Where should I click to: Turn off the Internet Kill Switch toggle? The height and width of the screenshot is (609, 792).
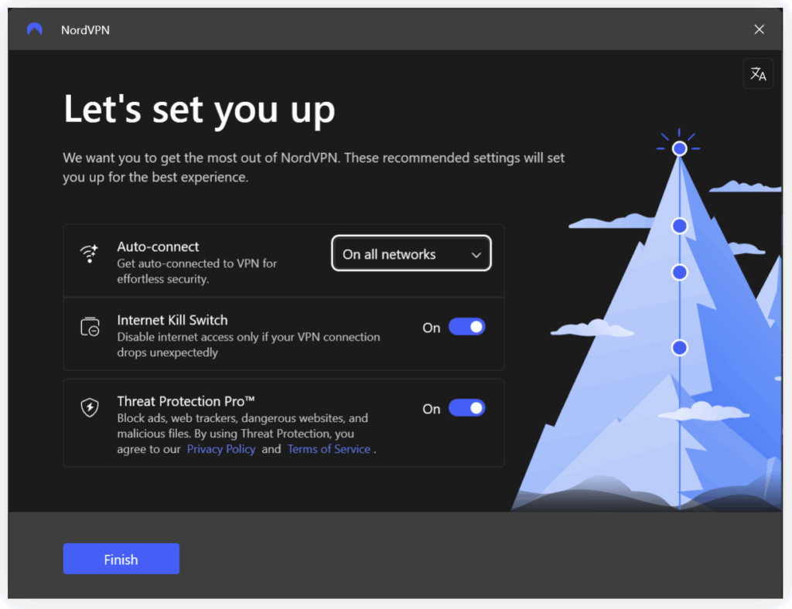pos(466,327)
